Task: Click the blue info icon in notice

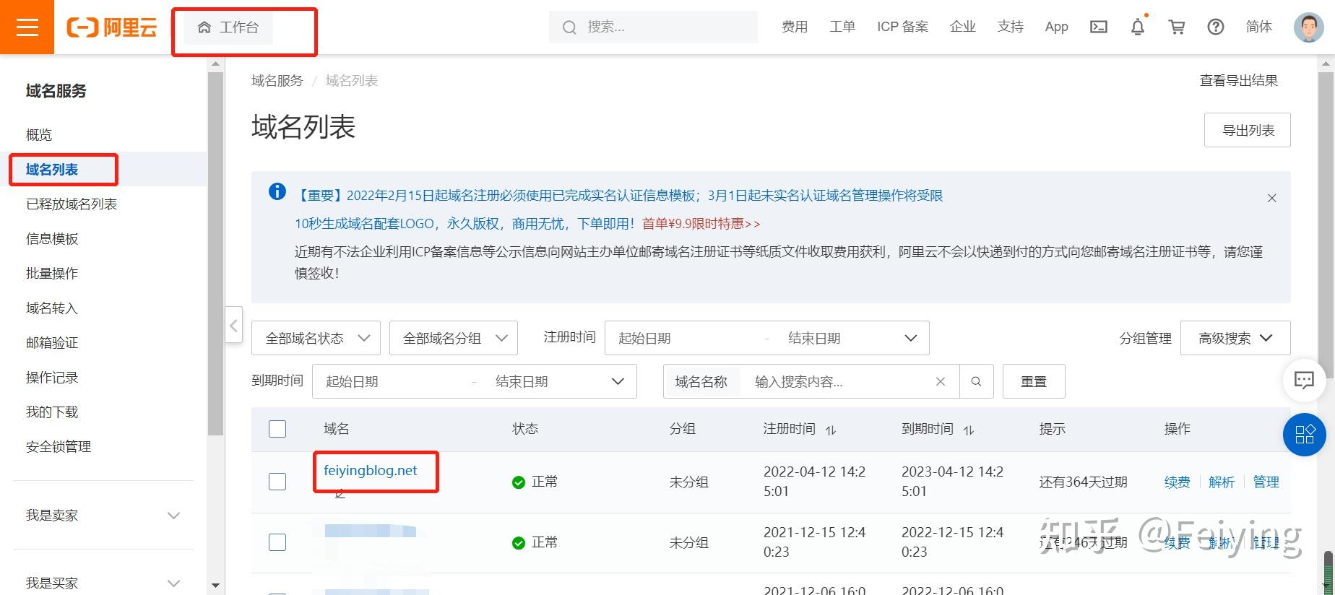Action: [277, 191]
